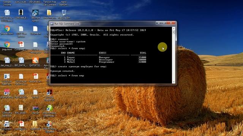The width and height of the screenshot is (243, 136).
Task: Click the 'ESAL' column header
Action: [x=143, y=53]
